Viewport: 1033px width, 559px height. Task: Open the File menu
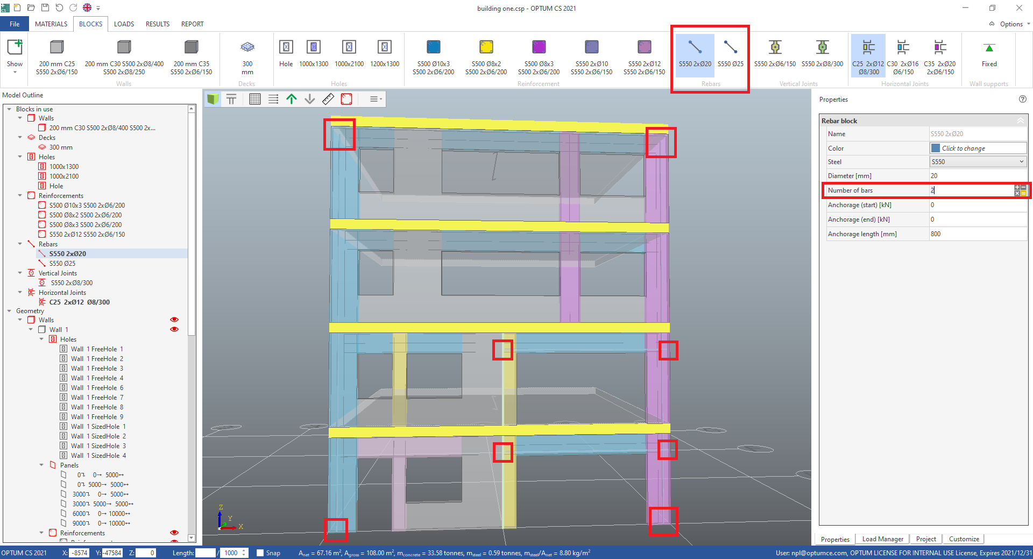(x=15, y=24)
